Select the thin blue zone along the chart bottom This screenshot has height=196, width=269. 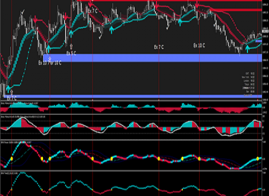tap(133, 96)
